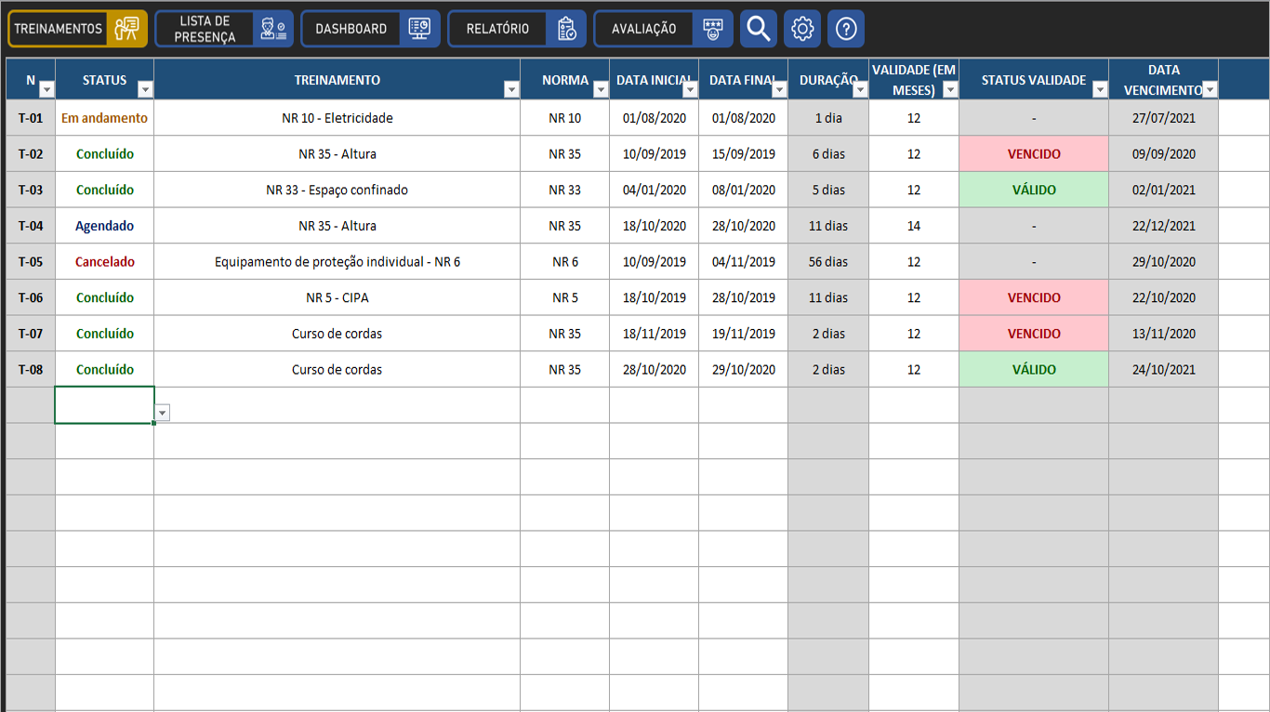Open settings via the gear icon
The image size is (1270, 712).
(802, 29)
